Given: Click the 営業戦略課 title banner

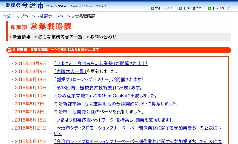Looking at the screenshot, I should pos(41,27).
